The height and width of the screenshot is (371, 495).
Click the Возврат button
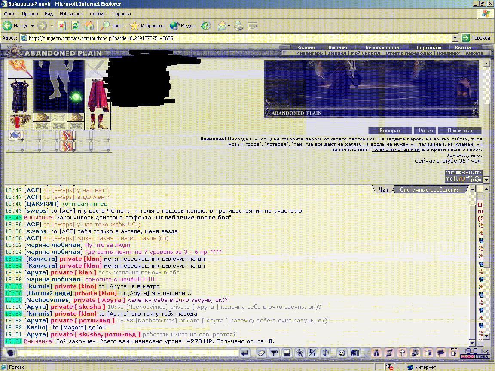click(390, 131)
